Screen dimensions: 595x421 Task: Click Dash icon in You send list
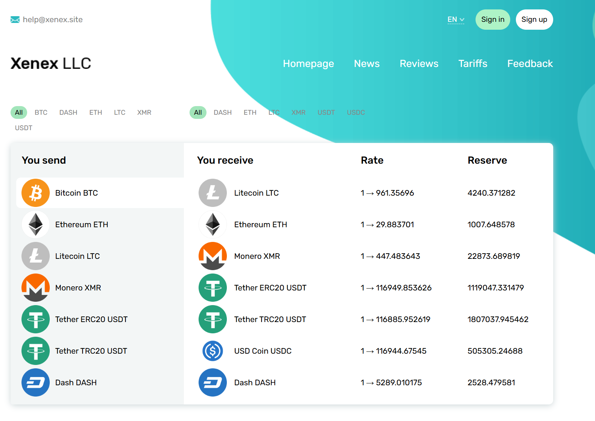coord(36,383)
